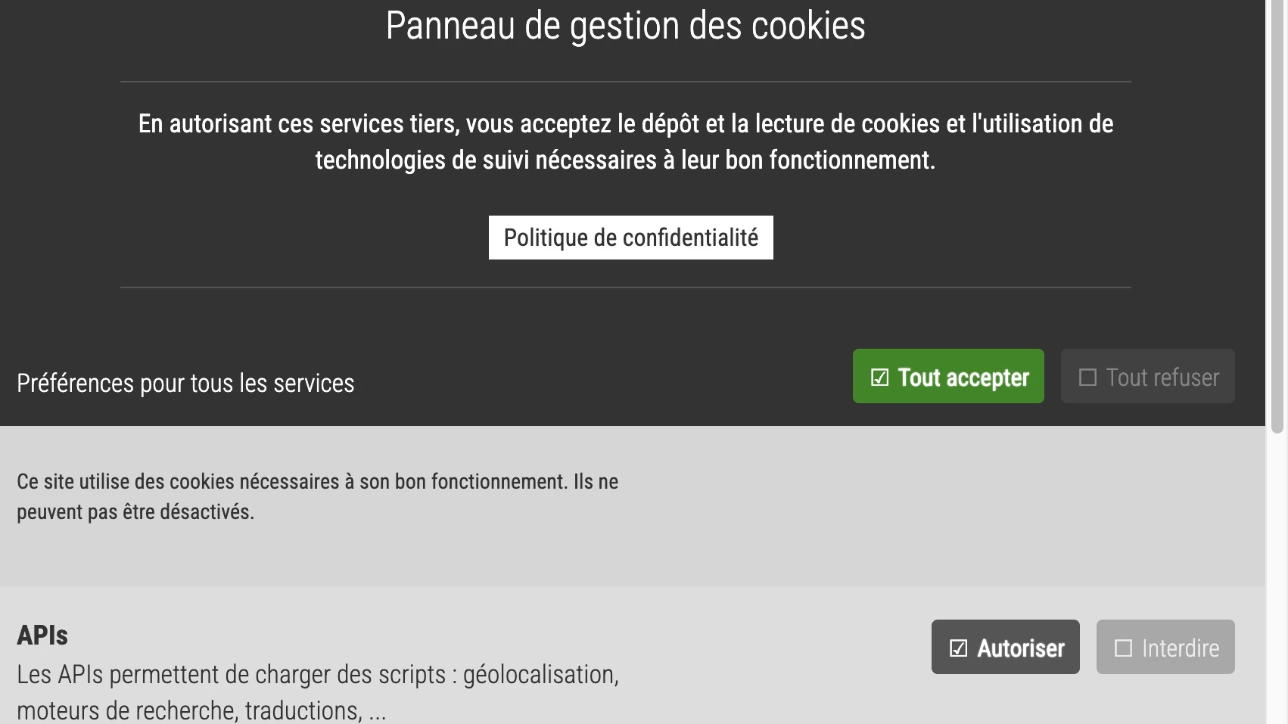Select the Panneau de gestion des cookies title
1288x724 pixels.
tap(627, 27)
